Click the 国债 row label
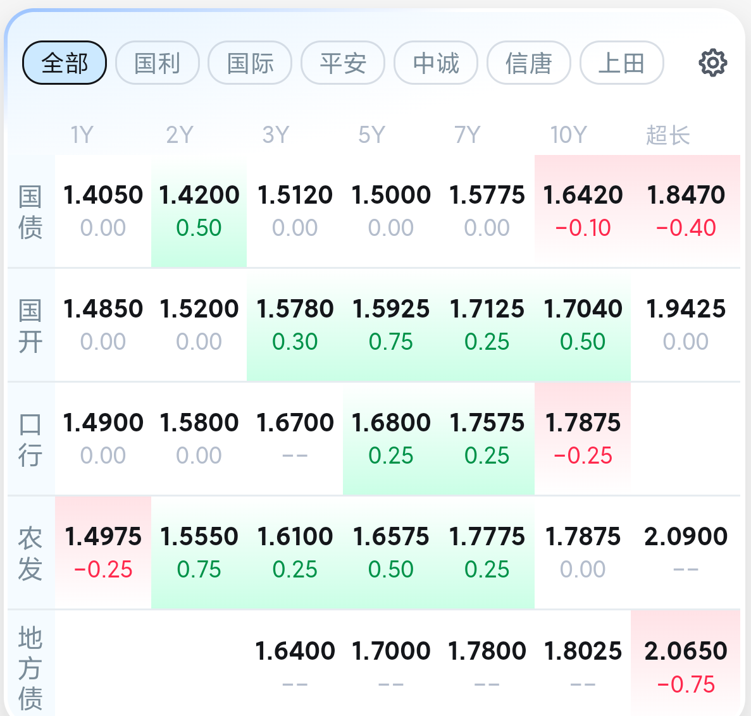This screenshot has width=751, height=716. pos(30,212)
